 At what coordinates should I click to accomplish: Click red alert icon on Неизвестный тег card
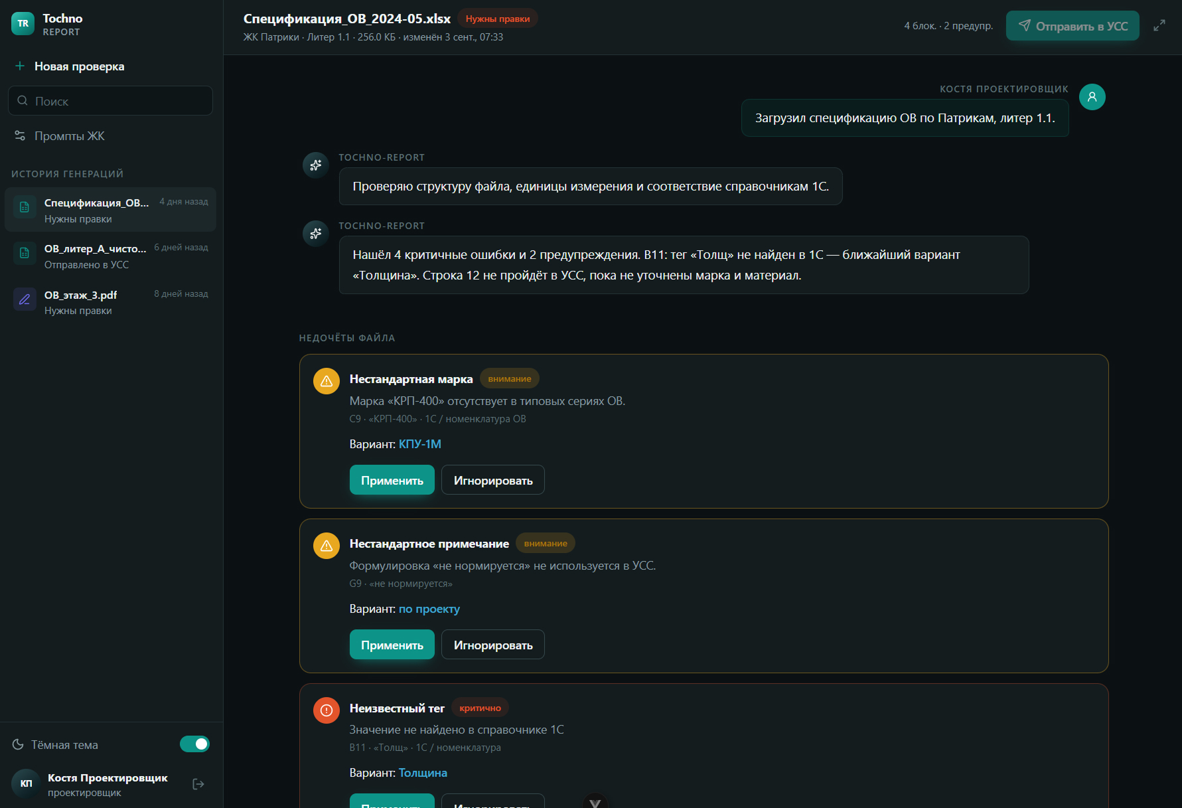click(327, 710)
